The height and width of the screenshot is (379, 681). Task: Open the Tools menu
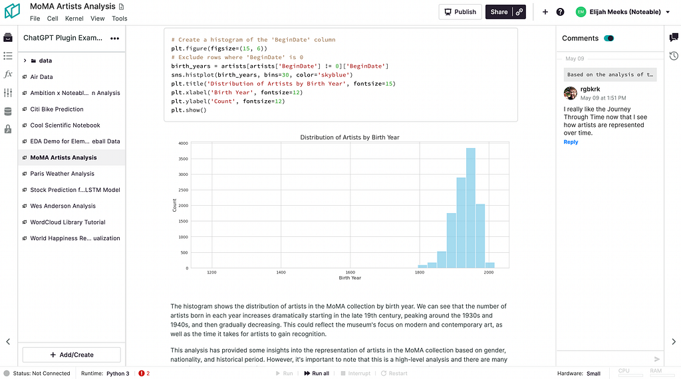pyautogui.click(x=120, y=19)
